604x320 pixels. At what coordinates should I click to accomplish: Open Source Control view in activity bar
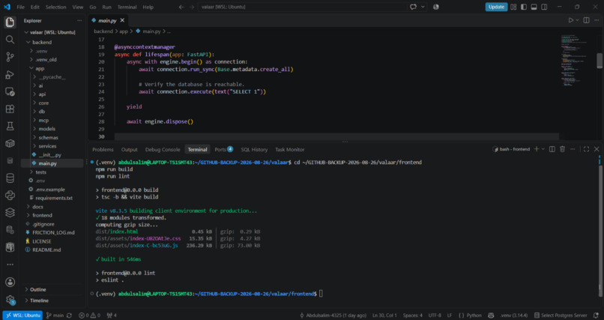point(10,57)
